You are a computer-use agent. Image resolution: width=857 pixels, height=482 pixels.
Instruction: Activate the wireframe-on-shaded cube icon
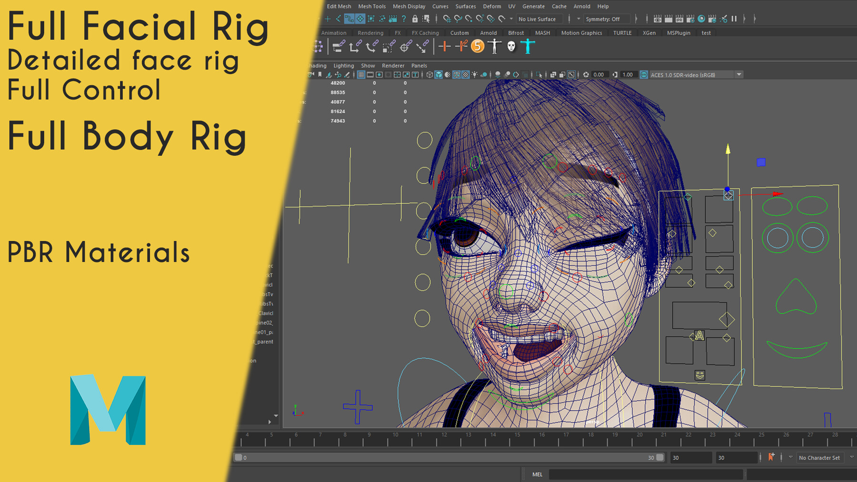pos(457,75)
